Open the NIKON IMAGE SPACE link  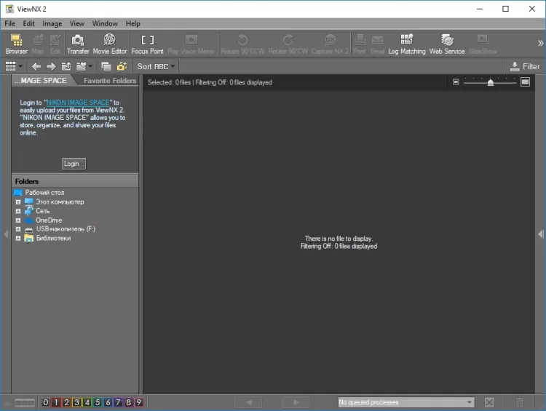[x=78, y=103]
